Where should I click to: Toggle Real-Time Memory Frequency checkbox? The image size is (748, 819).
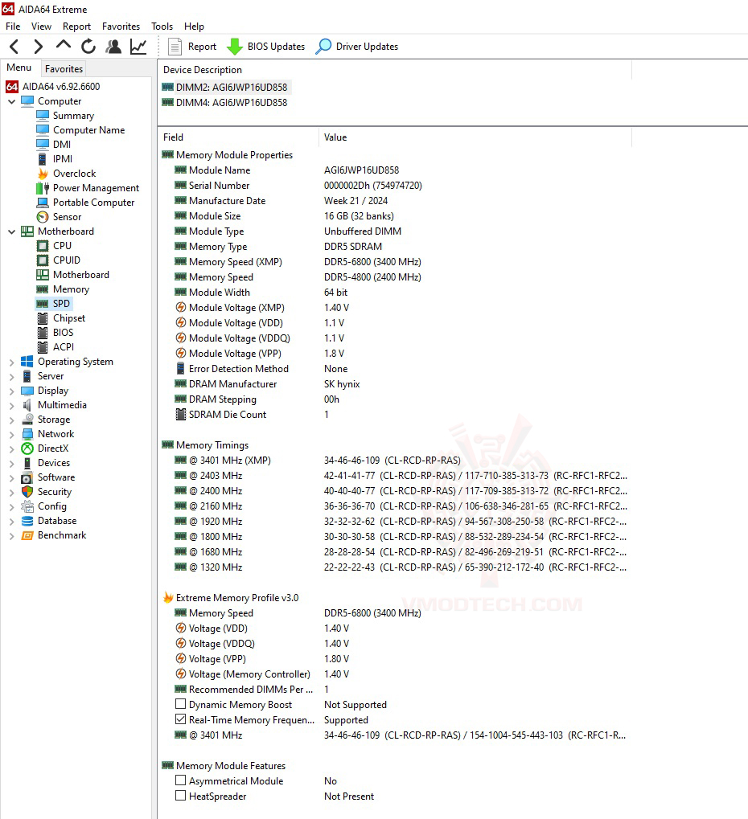point(180,719)
